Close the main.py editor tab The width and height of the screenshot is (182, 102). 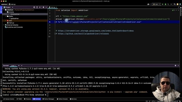coord(57,7)
